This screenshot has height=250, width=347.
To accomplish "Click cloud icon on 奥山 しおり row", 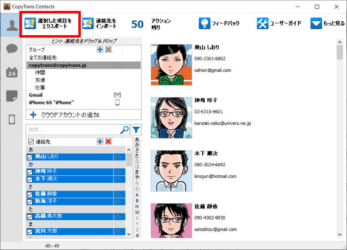I will pos(117,157).
